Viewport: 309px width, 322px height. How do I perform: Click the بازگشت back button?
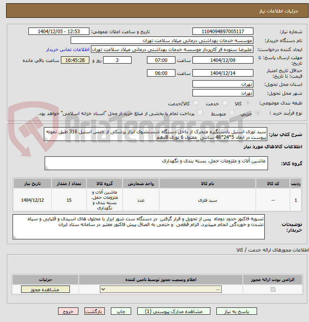point(95,311)
